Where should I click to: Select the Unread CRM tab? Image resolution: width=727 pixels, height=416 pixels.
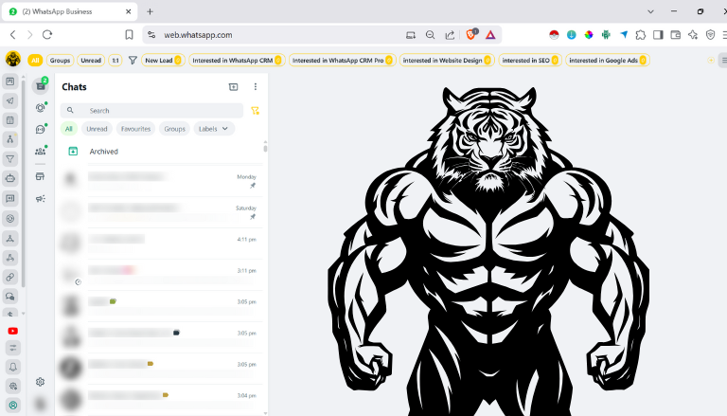tap(91, 61)
